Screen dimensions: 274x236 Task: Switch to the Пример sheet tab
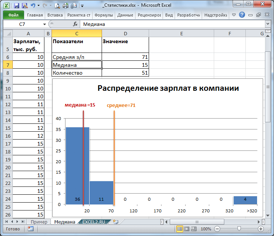pos(39,222)
